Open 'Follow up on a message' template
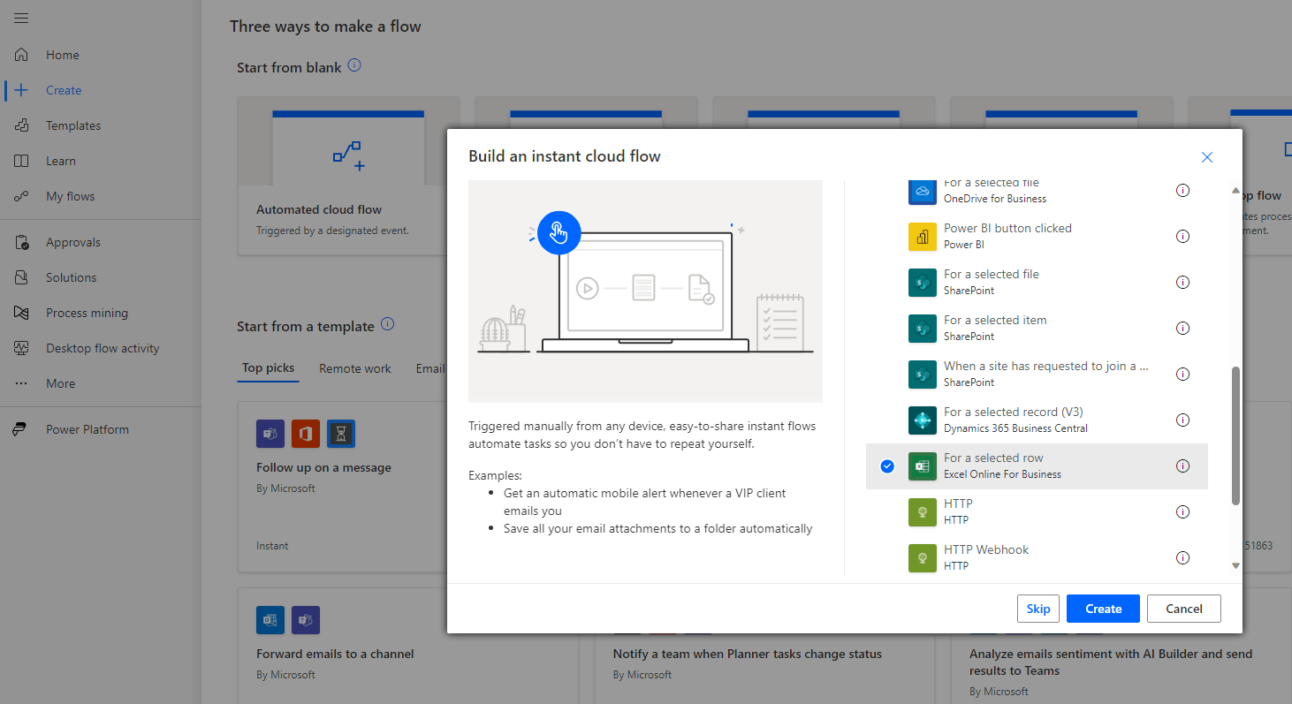 pos(343,488)
